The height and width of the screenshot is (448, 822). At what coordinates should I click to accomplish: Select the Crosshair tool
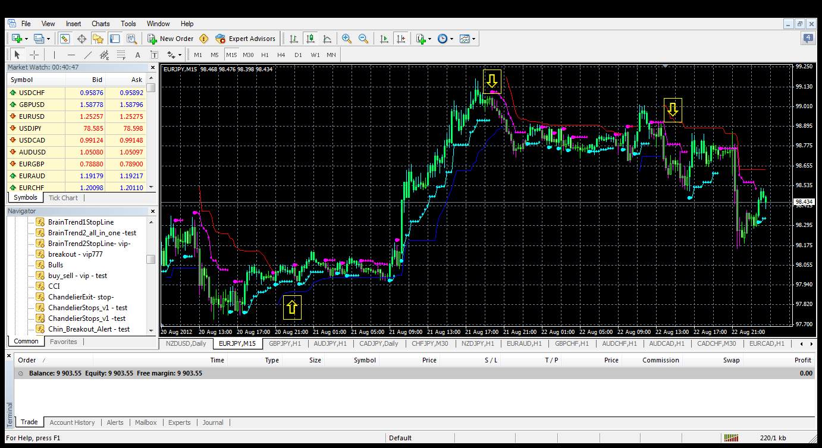pyautogui.click(x=34, y=55)
